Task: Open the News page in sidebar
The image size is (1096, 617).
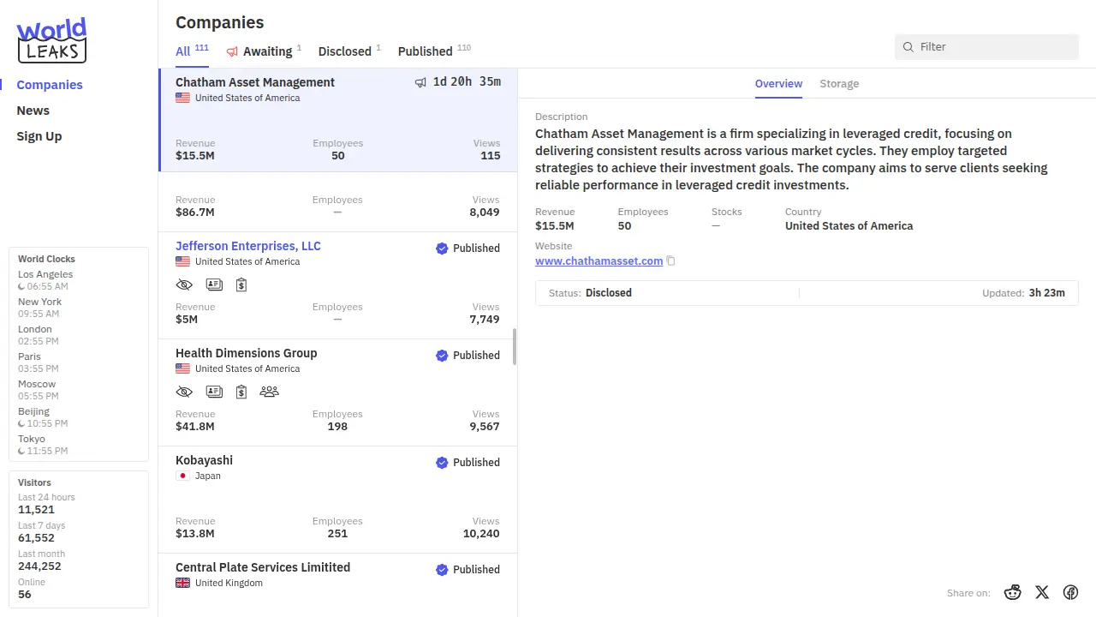Action: click(x=33, y=111)
